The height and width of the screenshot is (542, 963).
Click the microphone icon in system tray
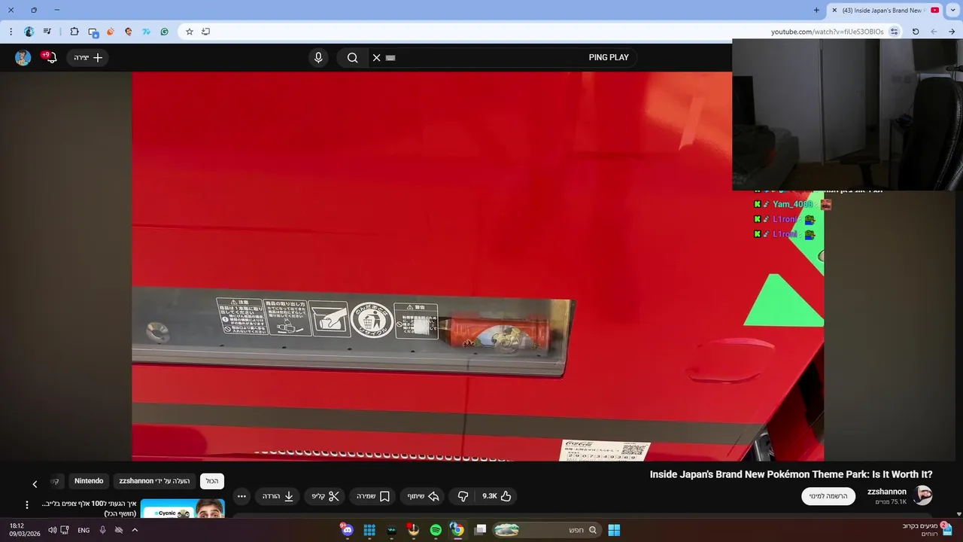102,530
